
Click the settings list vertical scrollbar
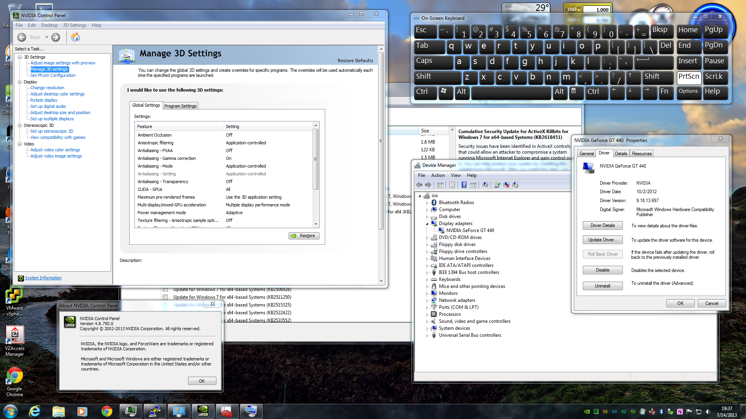[x=316, y=159]
